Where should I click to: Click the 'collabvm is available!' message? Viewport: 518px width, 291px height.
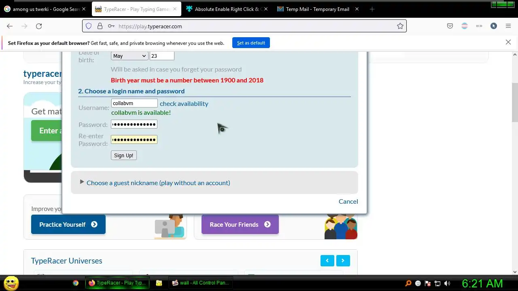(141, 112)
